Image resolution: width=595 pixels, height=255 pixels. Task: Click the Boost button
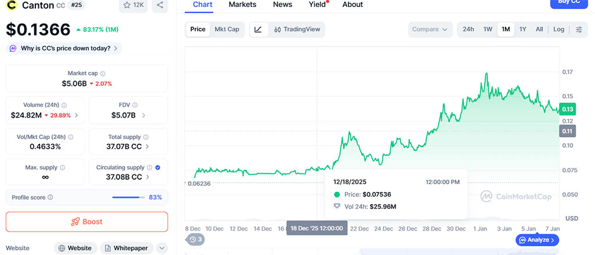[87, 221]
